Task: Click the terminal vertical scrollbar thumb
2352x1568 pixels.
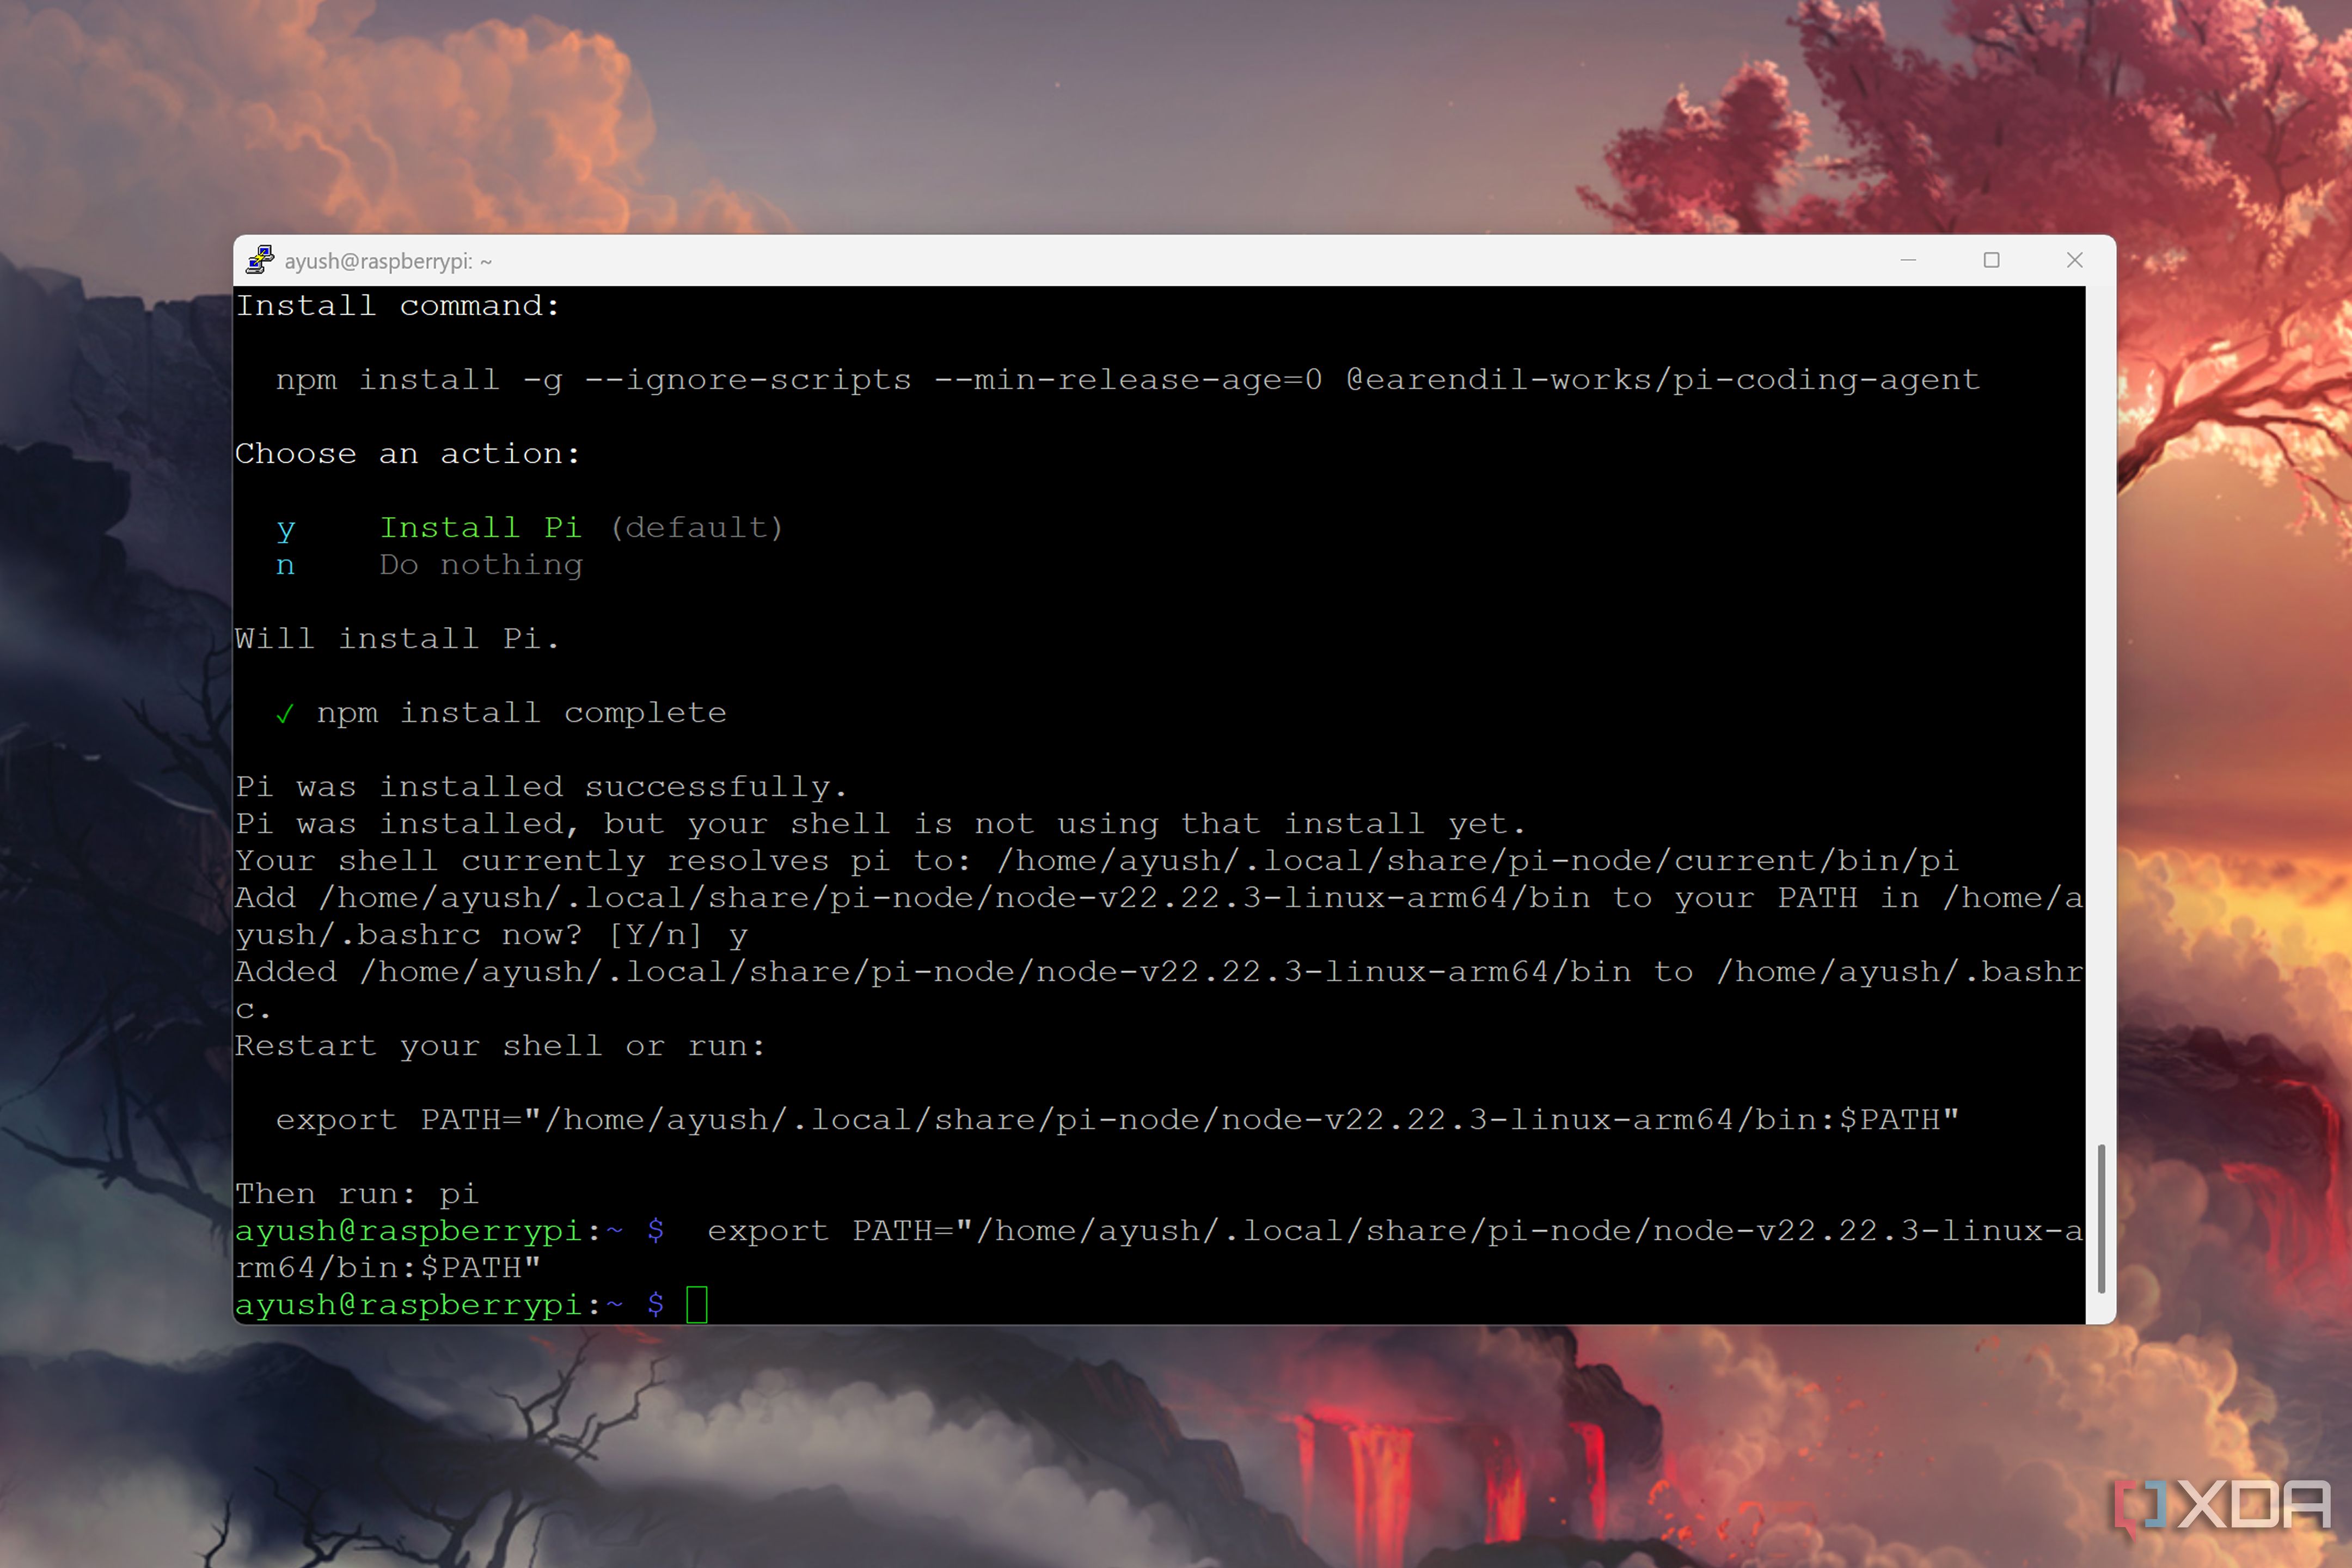Action: point(2101,1218)
